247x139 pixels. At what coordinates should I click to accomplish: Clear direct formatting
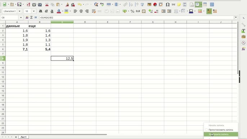pos(73,5)
